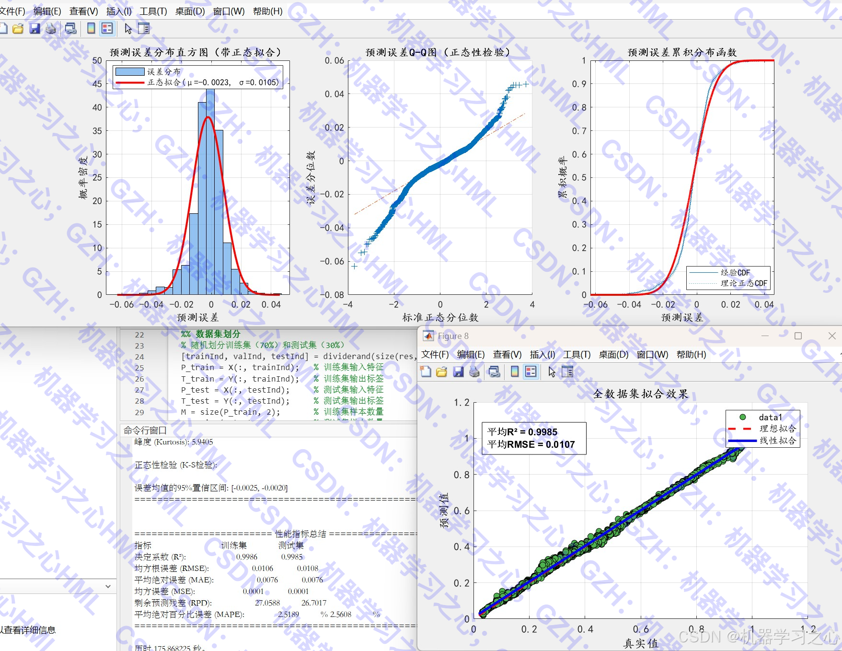Create new figure from Figure 8 toolbar

point(426,372)
